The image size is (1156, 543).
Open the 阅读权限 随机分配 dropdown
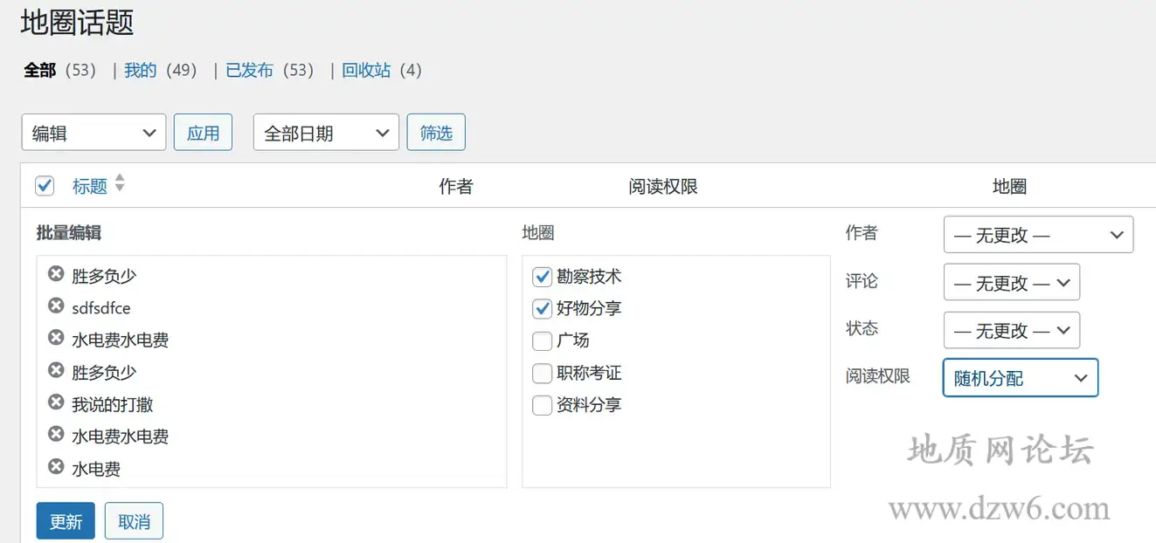(x=1020, y=377)
